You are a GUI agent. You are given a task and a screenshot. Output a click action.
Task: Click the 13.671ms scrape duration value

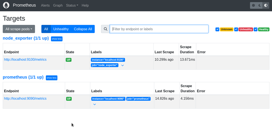tap(187, 59)
